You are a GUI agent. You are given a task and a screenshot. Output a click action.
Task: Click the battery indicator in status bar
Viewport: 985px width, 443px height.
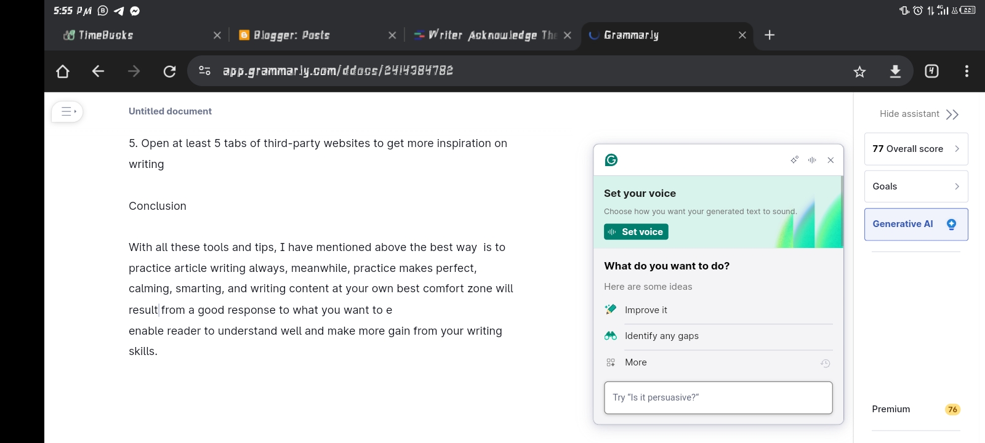click(968, 10)
